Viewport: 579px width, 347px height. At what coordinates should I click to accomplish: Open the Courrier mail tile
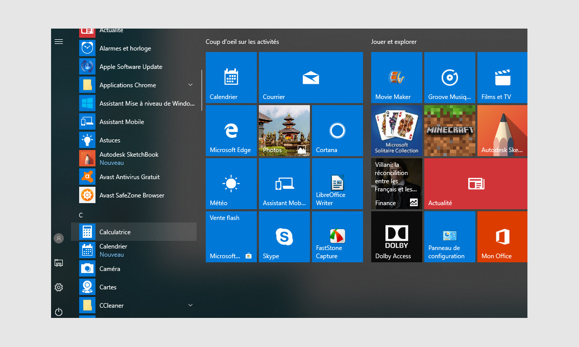tap(311, 78)
